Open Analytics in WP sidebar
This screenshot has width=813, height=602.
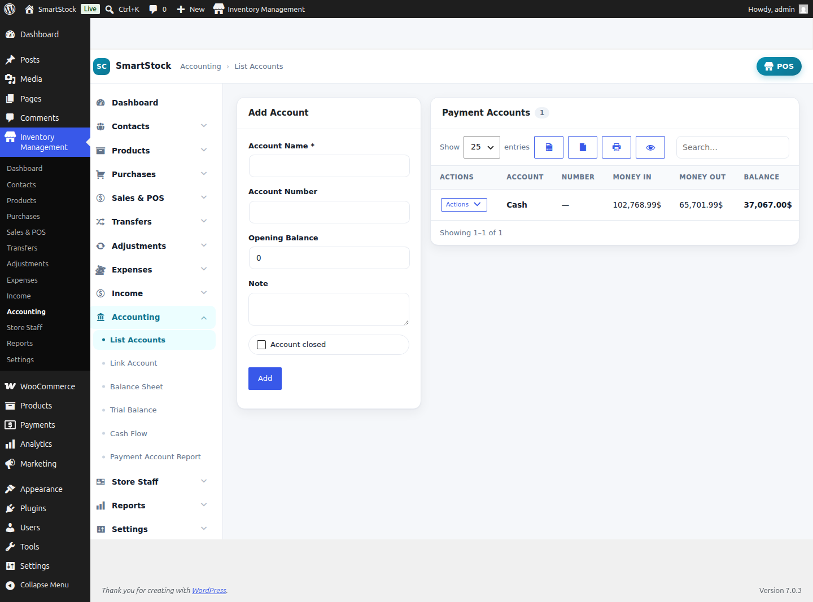pos(36,444)
